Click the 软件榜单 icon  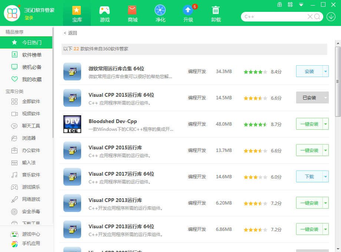(x=14, y=54)
